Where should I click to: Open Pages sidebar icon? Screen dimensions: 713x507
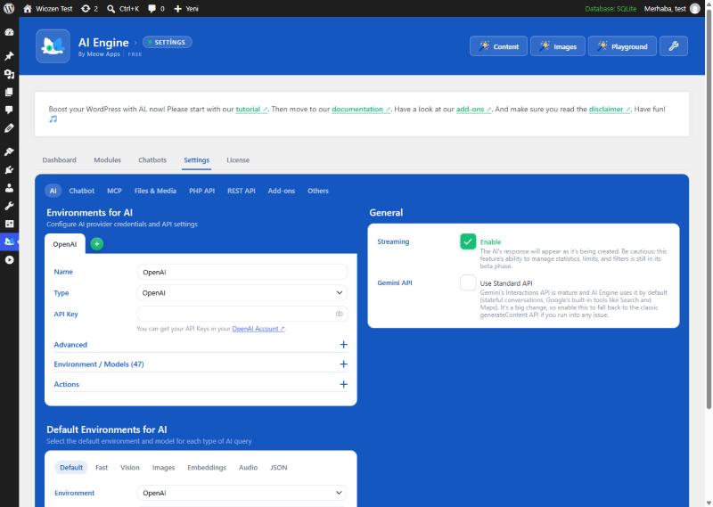[9, 92]
